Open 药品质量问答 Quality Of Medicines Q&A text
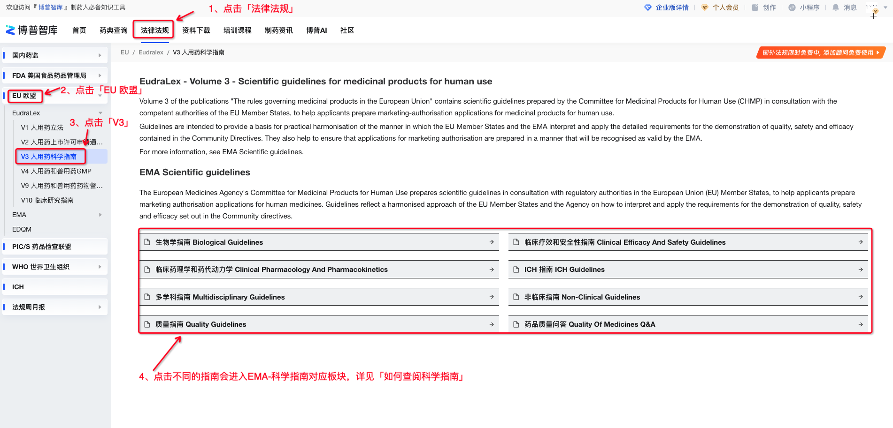Screen dimensions: 893x428 (x=590, y=324)
